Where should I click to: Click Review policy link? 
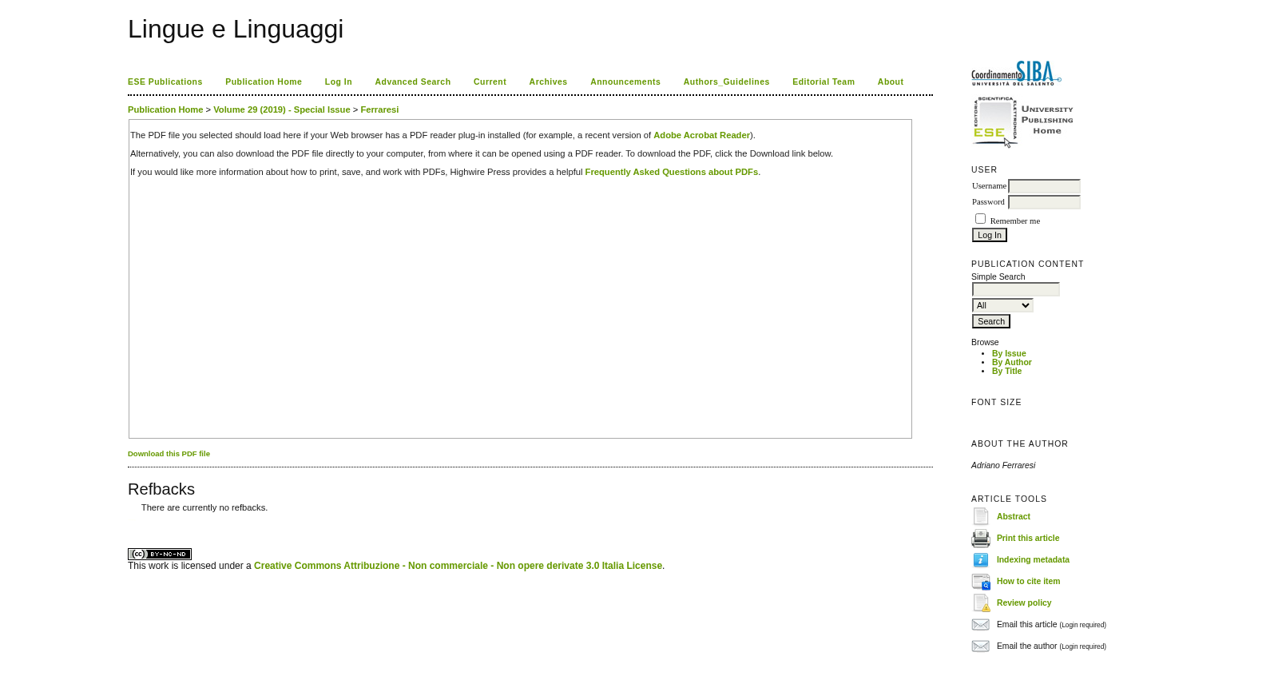point(1024,603)
